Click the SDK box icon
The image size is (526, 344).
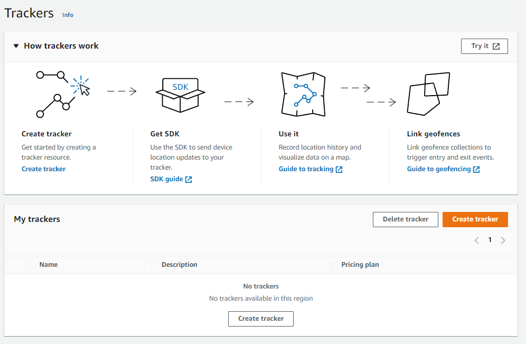point(181,94)
